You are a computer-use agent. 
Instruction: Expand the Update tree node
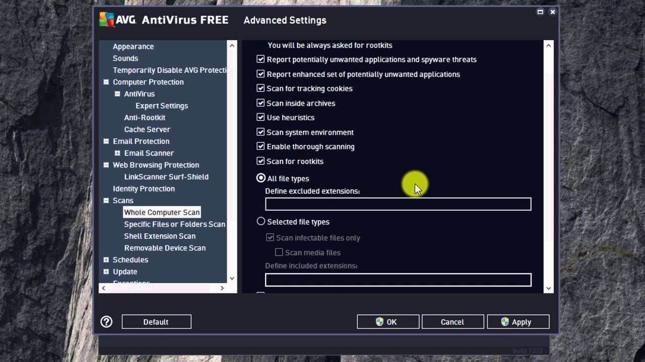coord(106,271)
